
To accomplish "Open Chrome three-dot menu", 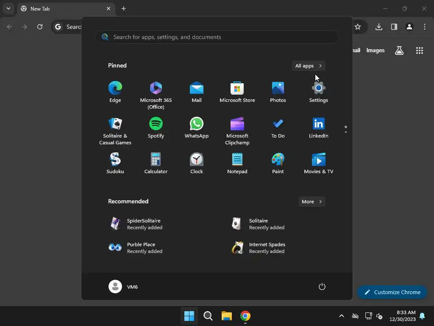I will pyautogui.click(x=425, y=27).
